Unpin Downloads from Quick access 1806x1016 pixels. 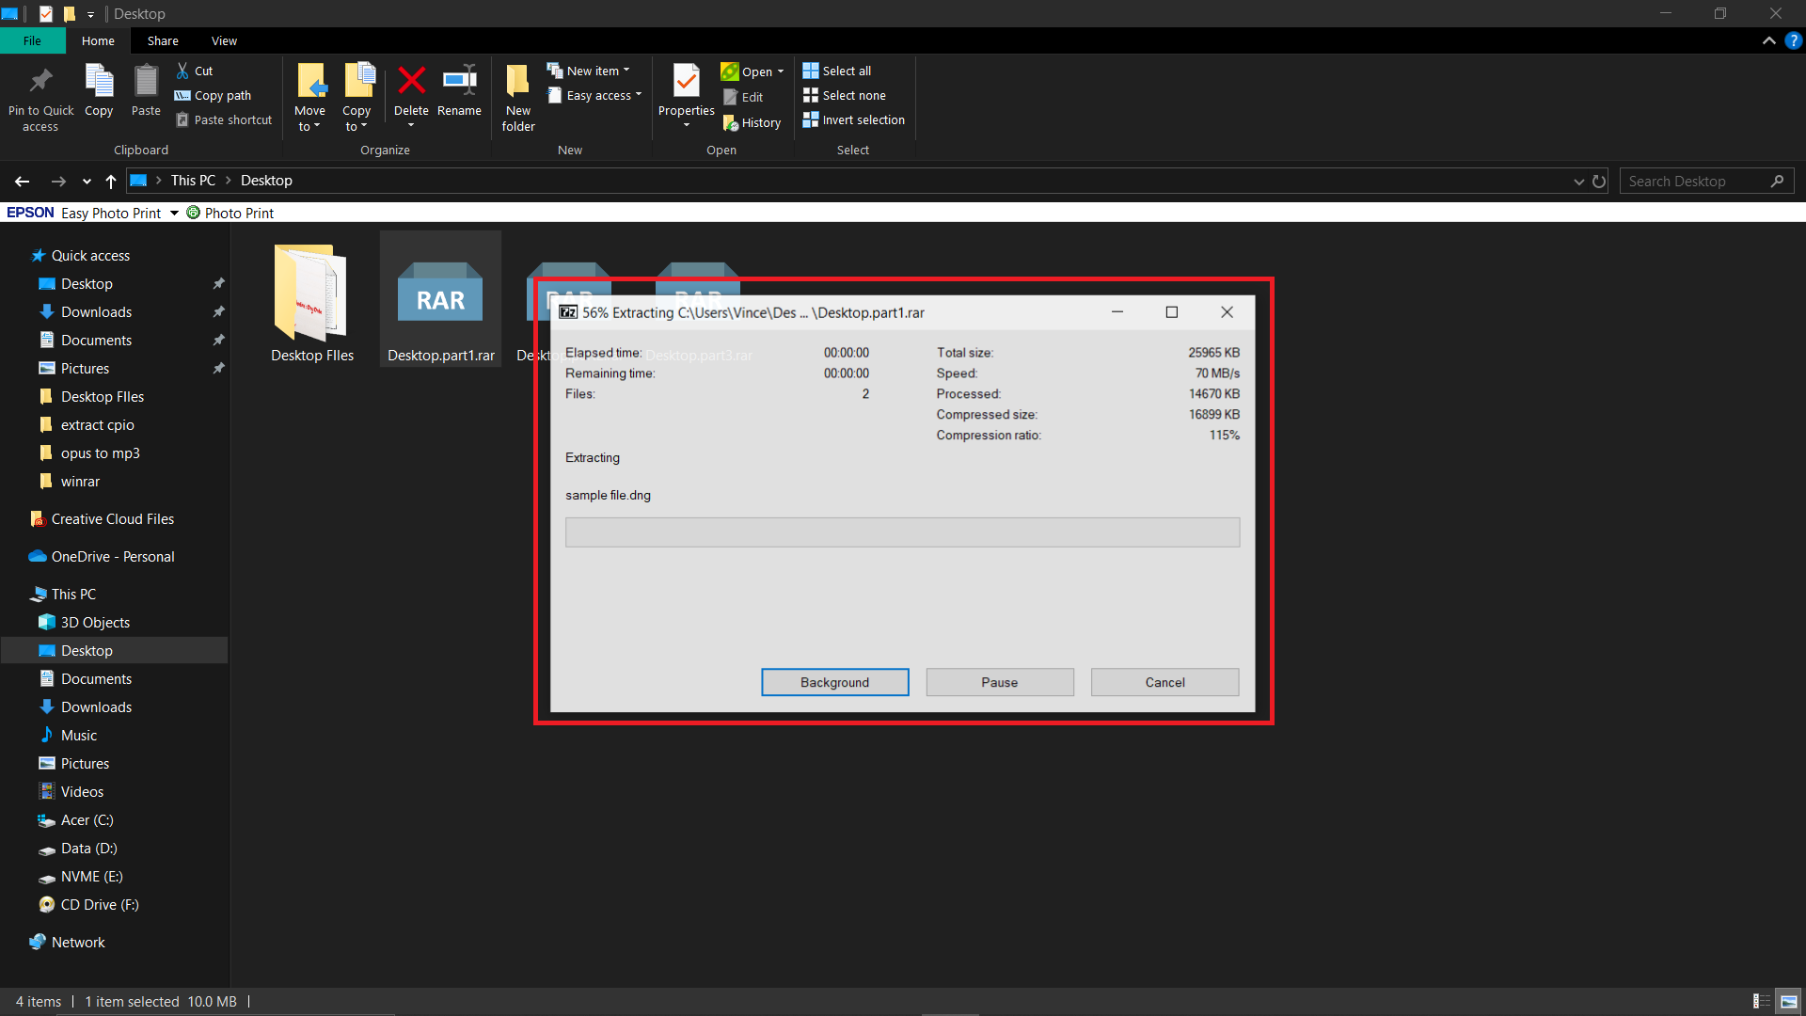[x=218, y=311]
